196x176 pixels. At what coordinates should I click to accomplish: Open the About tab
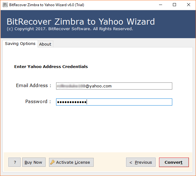point(45,44)
